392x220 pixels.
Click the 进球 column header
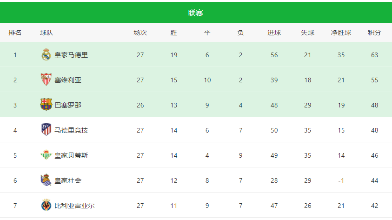tap(274, 33)
